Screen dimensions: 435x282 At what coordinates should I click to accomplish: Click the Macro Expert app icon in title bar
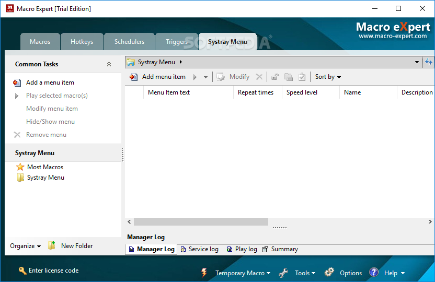10,8
